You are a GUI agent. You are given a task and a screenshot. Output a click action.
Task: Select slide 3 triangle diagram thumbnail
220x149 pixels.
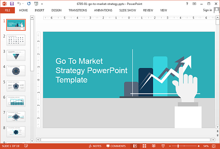(16, 56)
